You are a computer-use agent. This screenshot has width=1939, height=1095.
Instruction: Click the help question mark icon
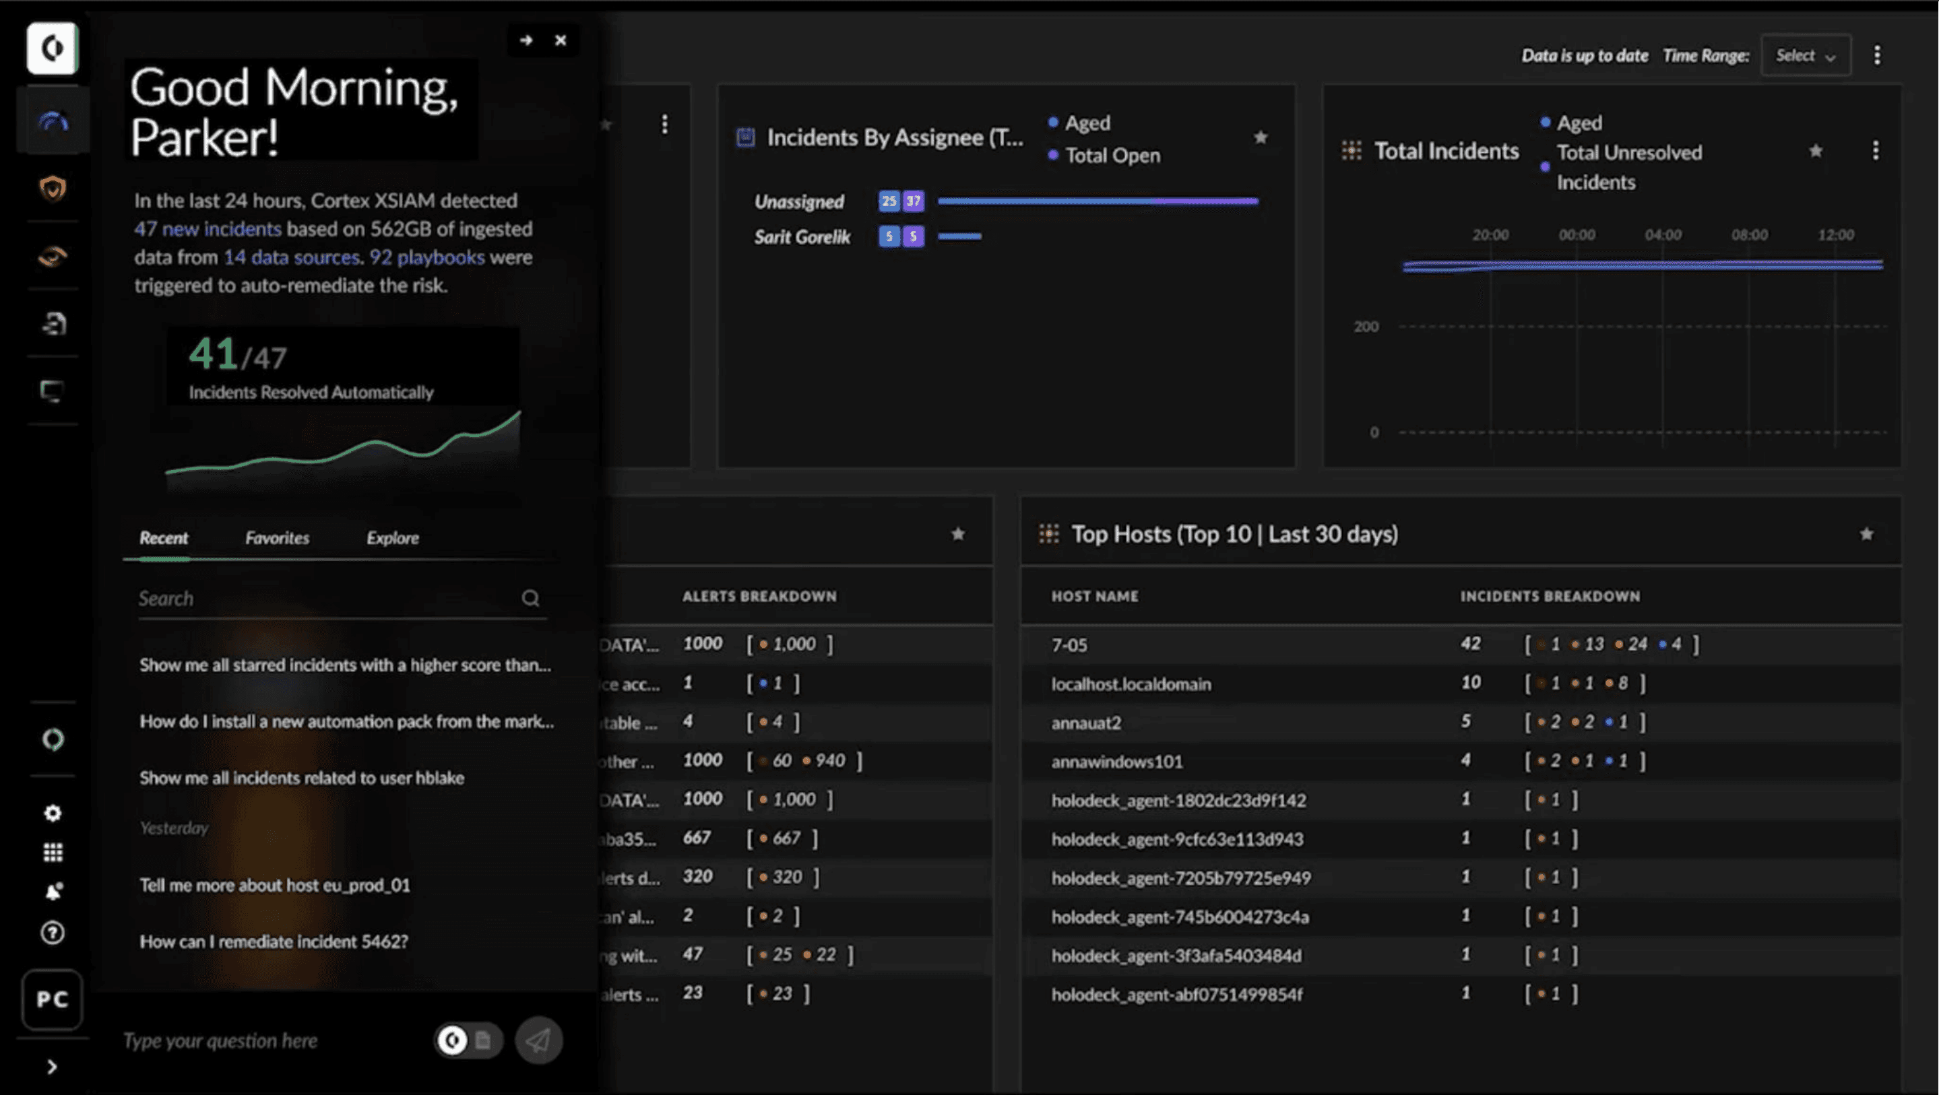[x=52, y=933]
